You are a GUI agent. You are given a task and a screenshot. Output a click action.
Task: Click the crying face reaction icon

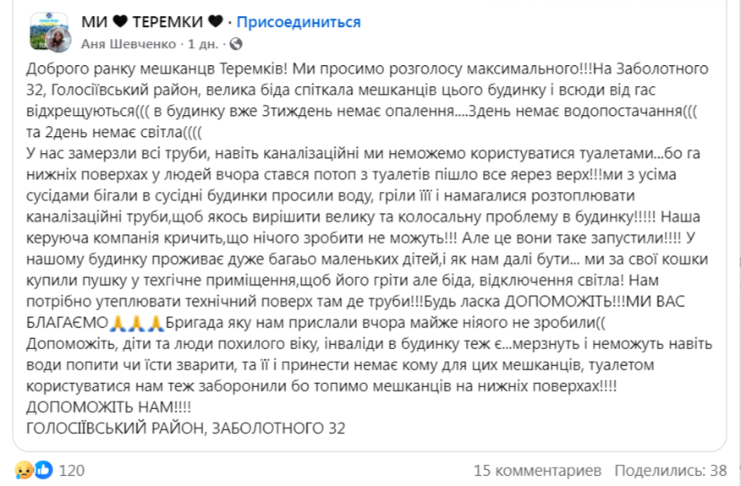click(x=23, y=470)
